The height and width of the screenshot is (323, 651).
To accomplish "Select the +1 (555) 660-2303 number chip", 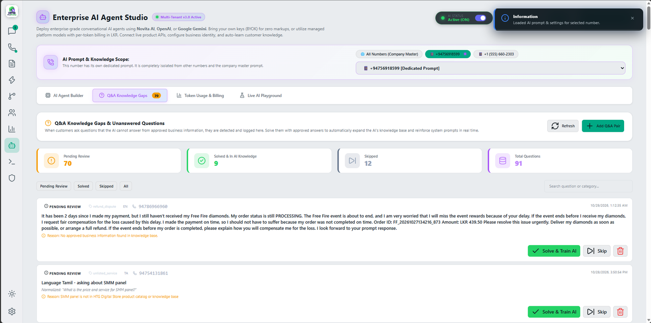I will 496,54.
